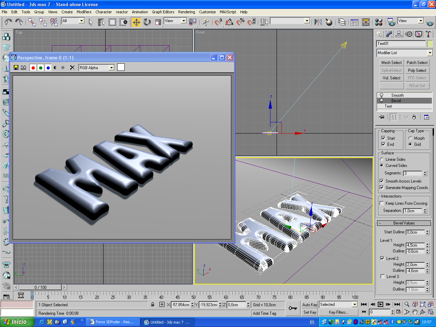This screenshot has height=327, width=436.
Task: Select the Linear Sides radio button
Action: pyautogui.click(x=381, y=159)
